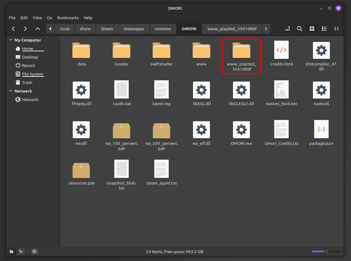Open the View menu
The width and height of the screenshot is (351, 261).
[37, 18]
